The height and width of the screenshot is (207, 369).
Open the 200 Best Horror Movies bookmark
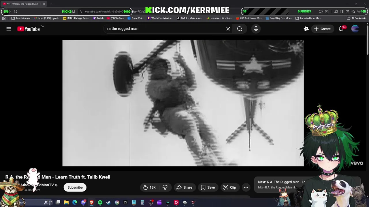pyautogui.click(x=249, y=18)
